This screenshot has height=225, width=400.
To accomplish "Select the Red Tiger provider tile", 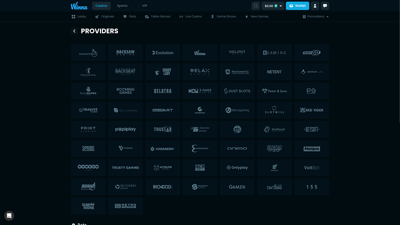I will 312,110.
